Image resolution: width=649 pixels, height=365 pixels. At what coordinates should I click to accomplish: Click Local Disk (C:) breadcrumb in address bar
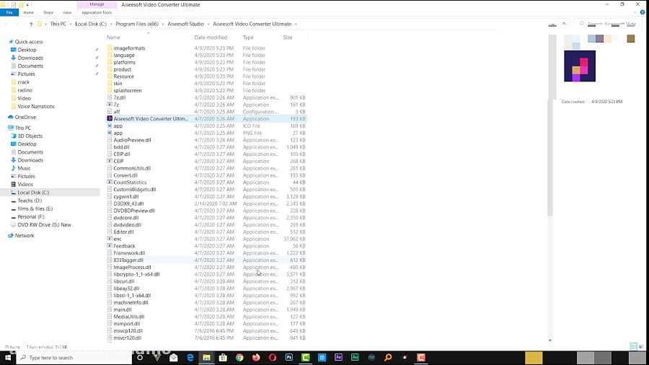pyautogui.click(x=91, y=24)
